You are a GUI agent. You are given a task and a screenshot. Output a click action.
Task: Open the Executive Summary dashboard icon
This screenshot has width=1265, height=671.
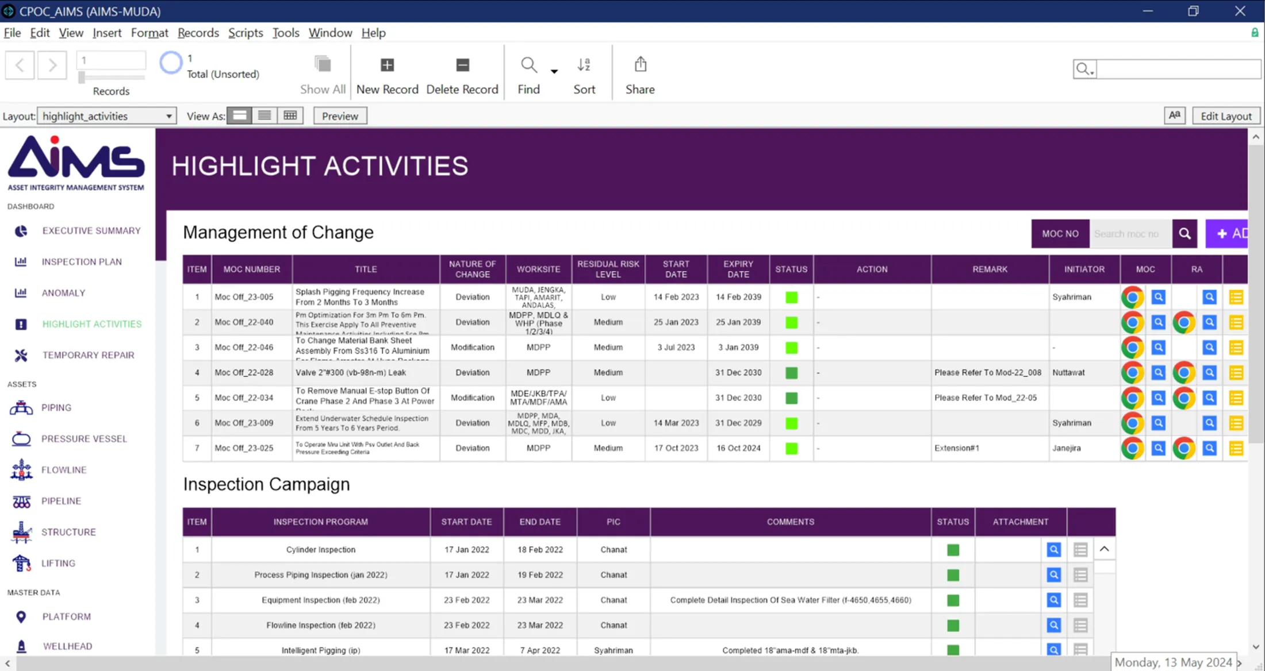(x=21, y=231)
